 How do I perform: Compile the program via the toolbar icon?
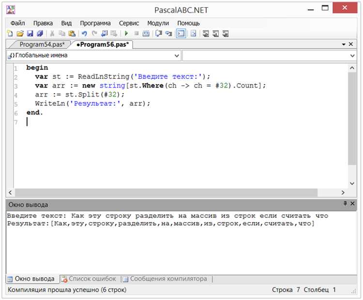pos(146,34)
